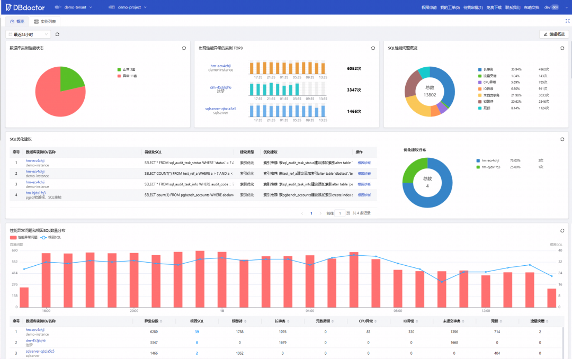Screen dimensions: 572x359
Task: Refresh the 数据库实例性能状态 panel
Action: [x=184, y=48]
